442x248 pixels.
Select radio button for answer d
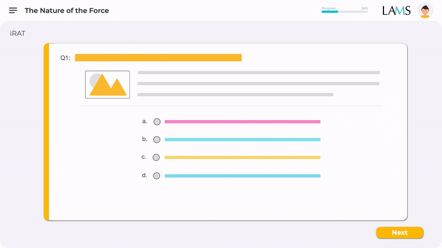point(156,176)
